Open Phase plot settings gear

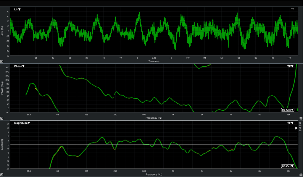[x=301, y=118]
